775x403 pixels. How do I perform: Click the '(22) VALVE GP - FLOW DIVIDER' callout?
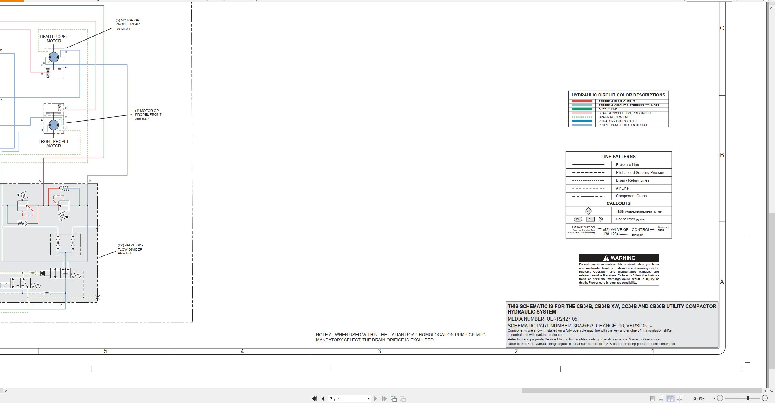click(130, 249)
